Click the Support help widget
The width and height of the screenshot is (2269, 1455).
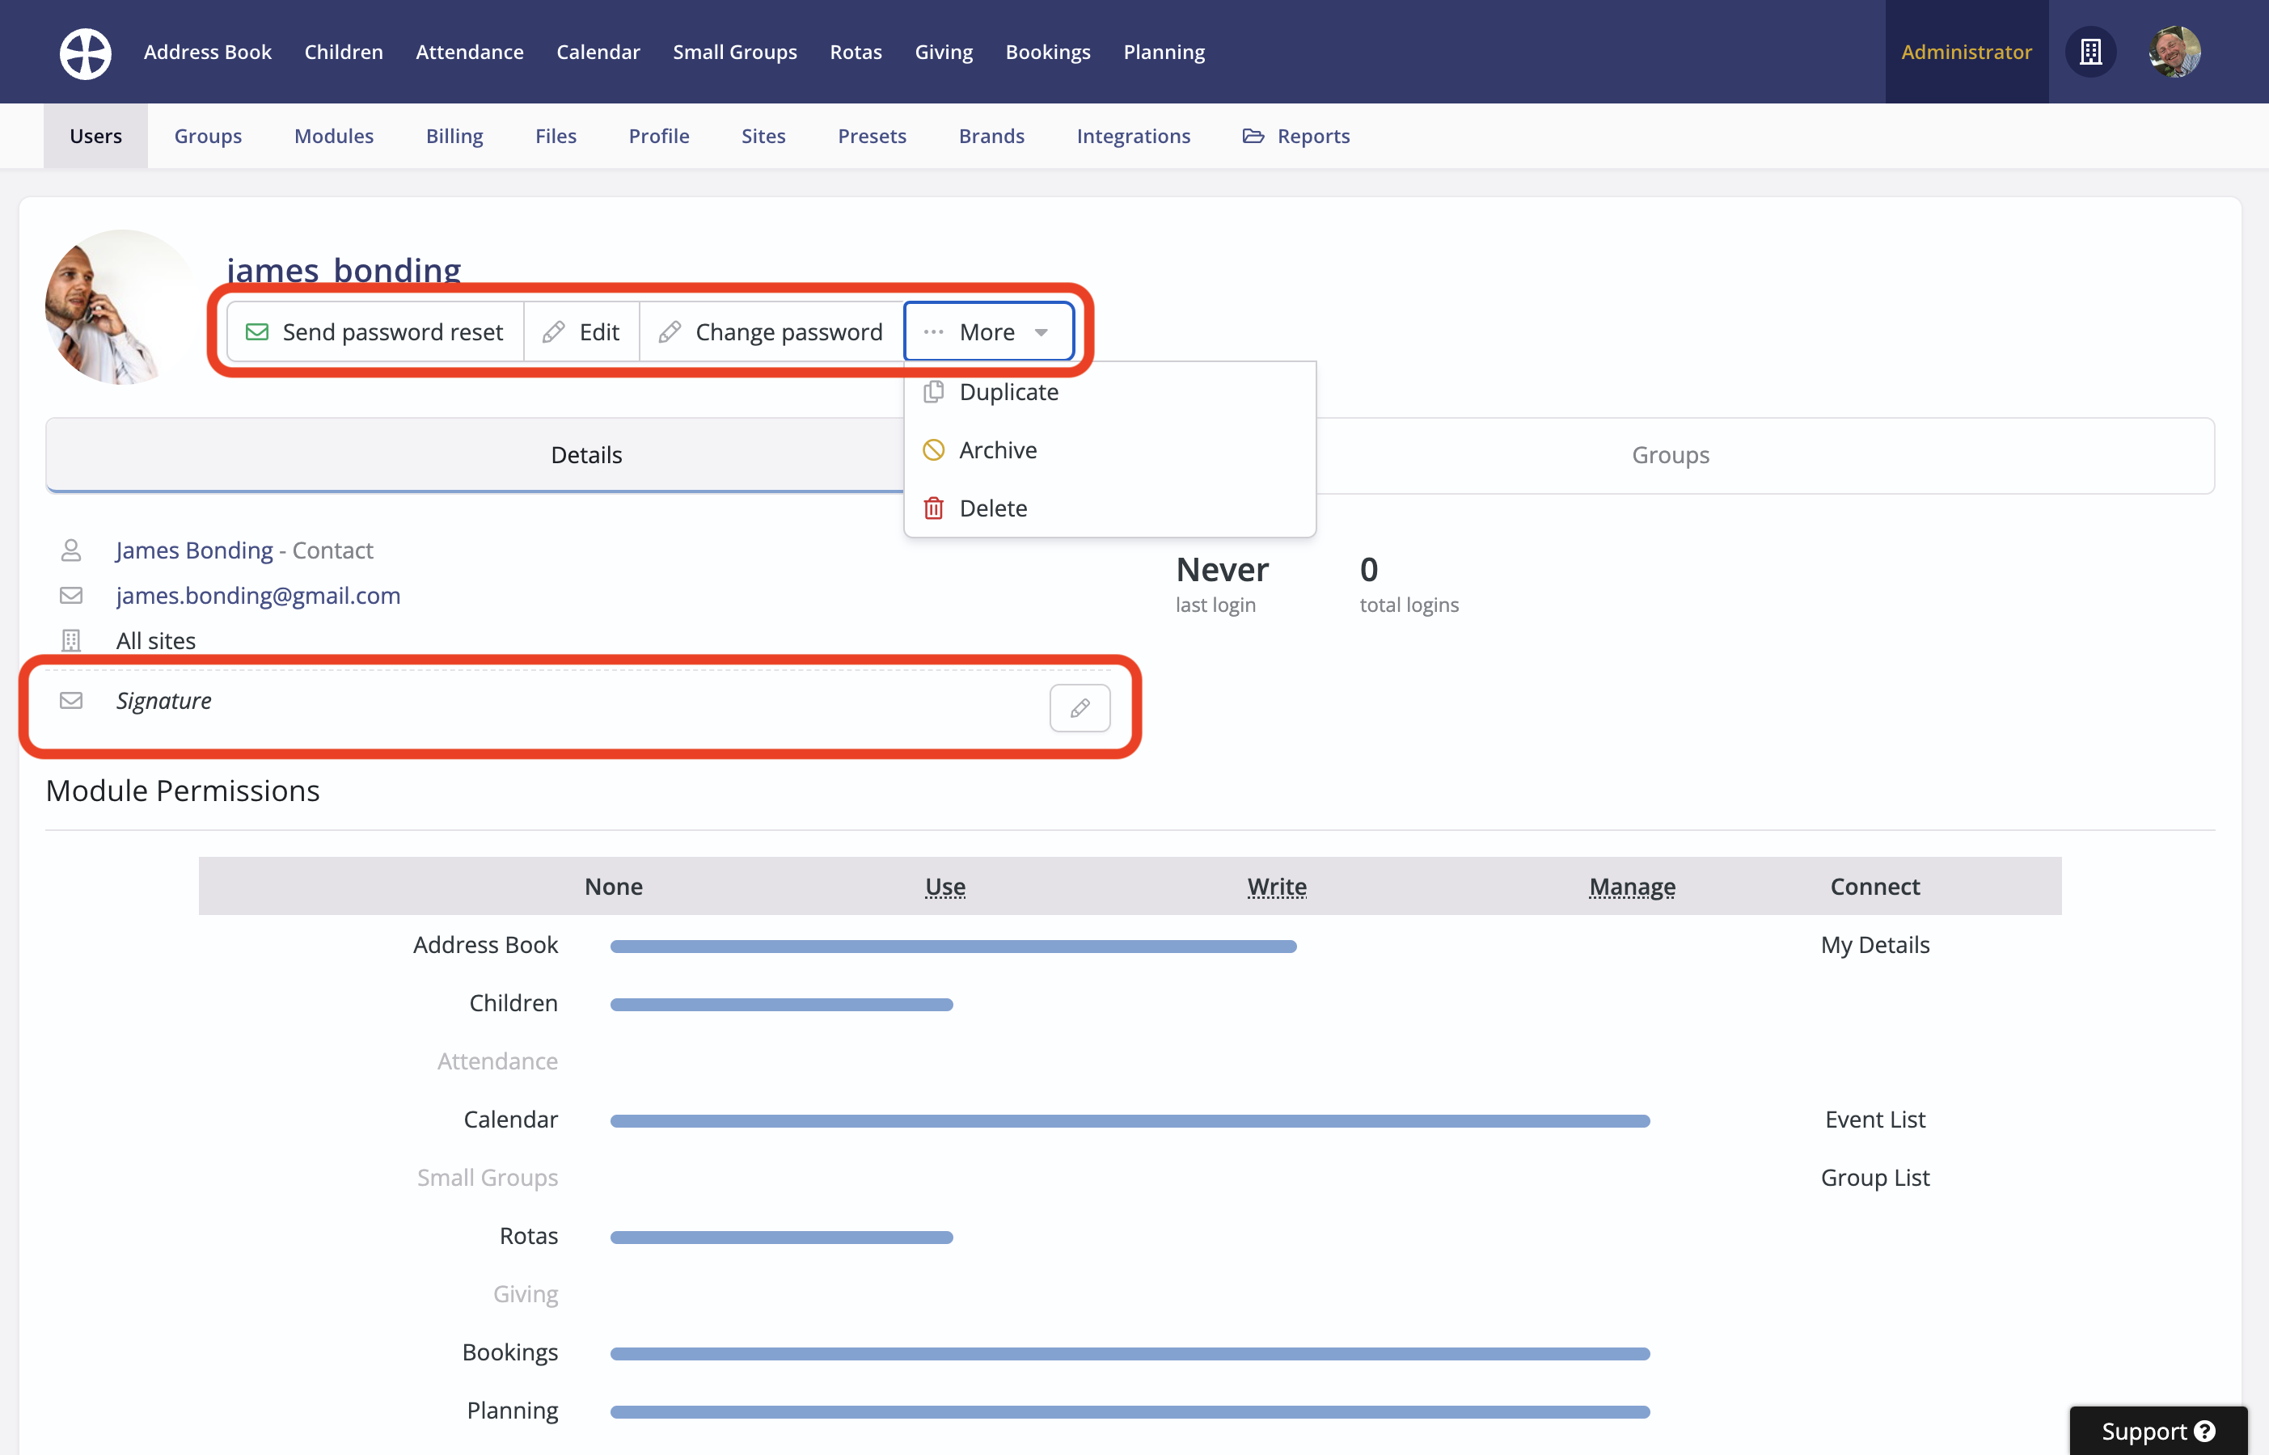2157,1431
